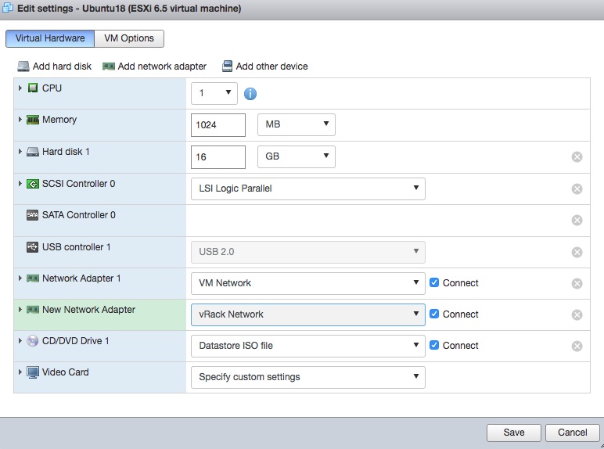Click the Add network adapter label

point(162,66)
